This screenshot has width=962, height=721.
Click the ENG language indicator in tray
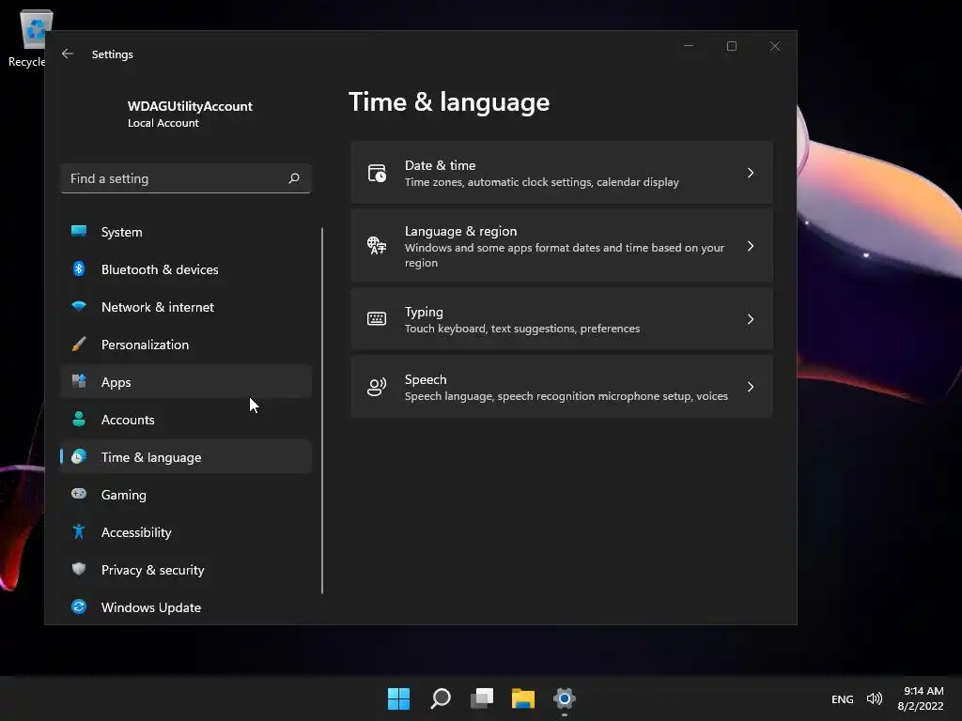(842, 698)
